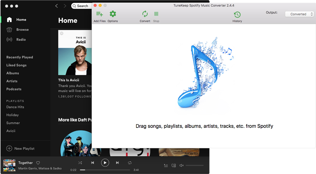Create a New Playlist in Spotify
Viewport: 316px width, 174px height.
coord(24,148)
